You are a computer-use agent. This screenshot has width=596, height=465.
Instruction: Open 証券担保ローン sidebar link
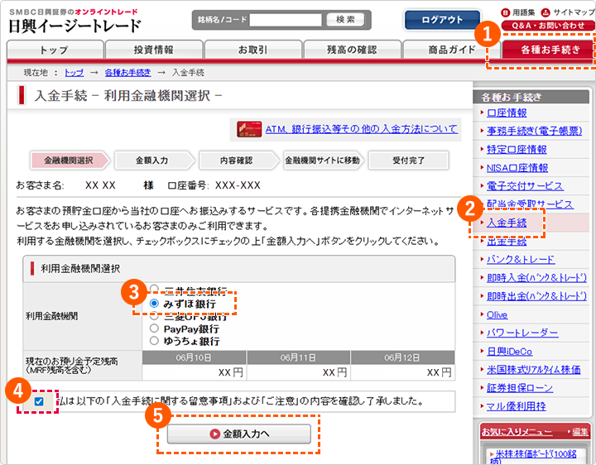click(x=520, y=388)
